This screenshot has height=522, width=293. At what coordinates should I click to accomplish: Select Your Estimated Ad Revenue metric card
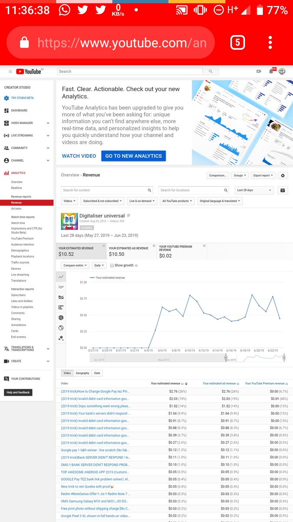(131, 251)
